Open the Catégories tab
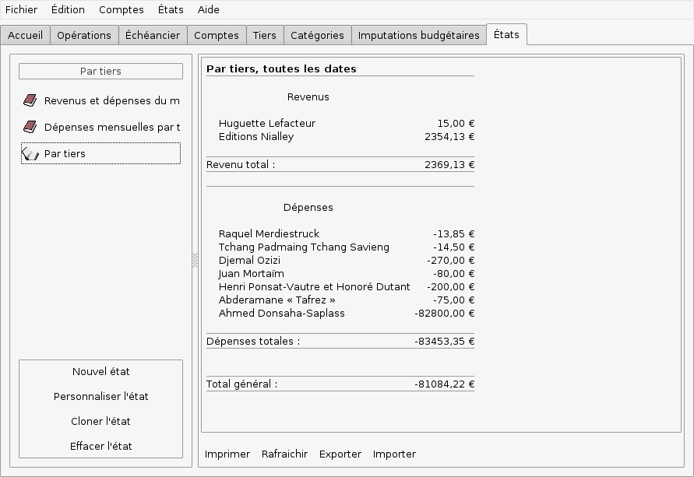Viewport: 694px width, 477px height. (x=317, y=35)
